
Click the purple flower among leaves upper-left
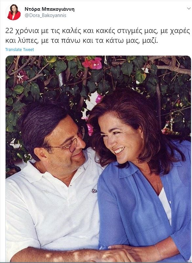click(x=22, y=77)
